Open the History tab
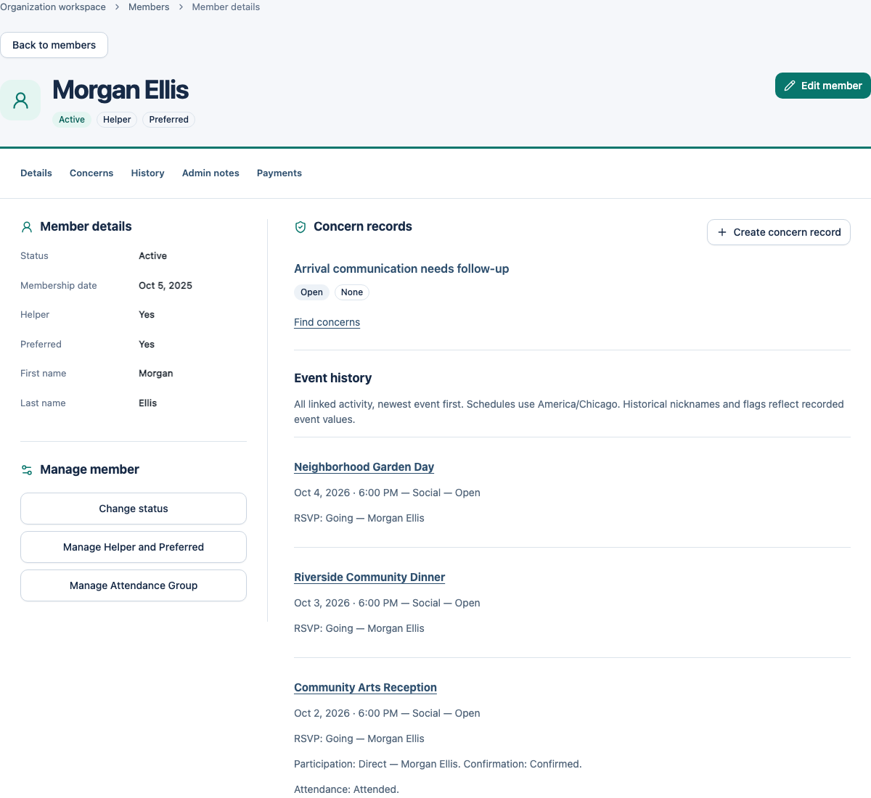 (147, 173)
